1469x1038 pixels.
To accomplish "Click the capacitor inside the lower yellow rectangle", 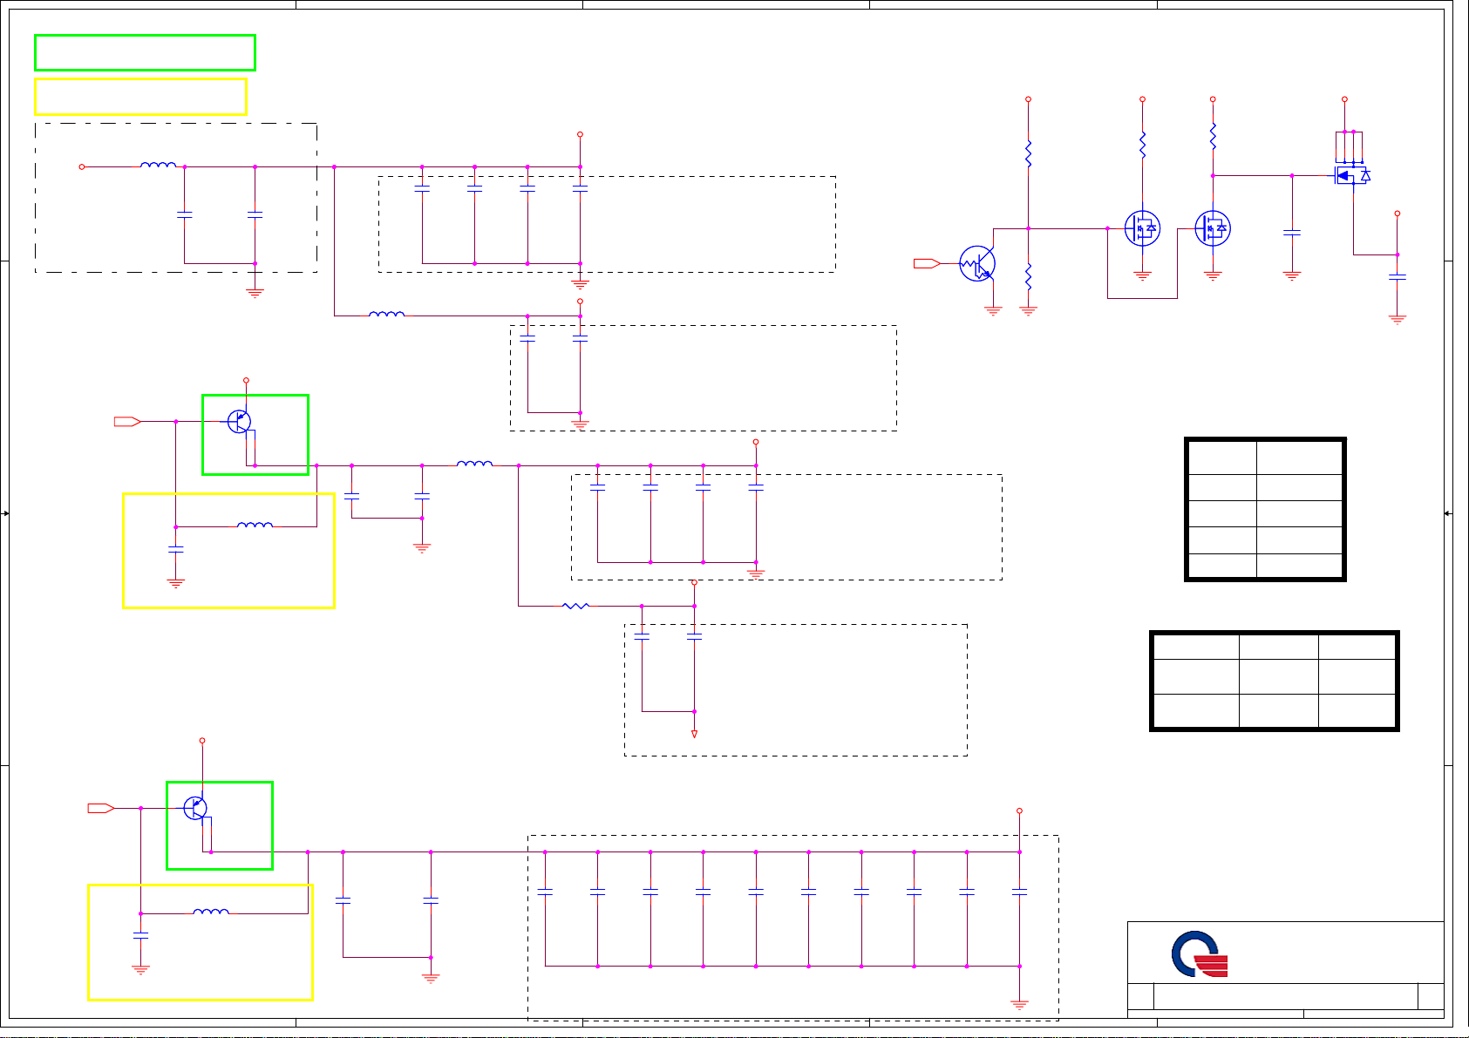I will (140, 935).
